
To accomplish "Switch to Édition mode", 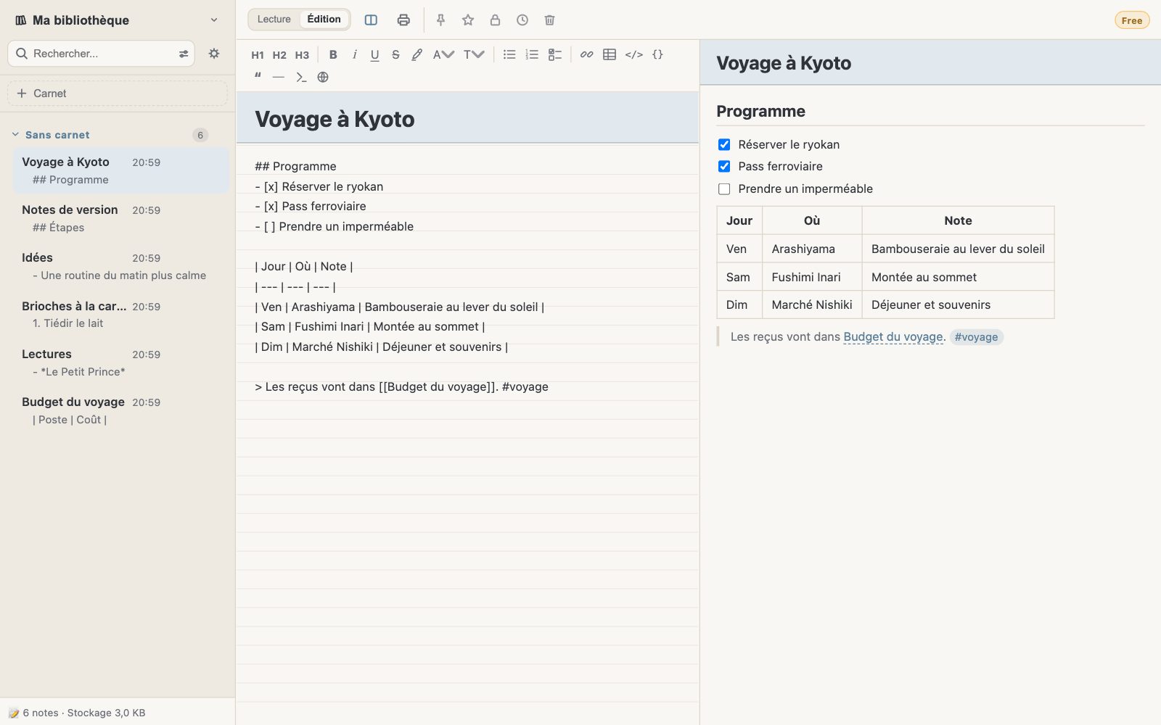I will [x=324, y=19].
